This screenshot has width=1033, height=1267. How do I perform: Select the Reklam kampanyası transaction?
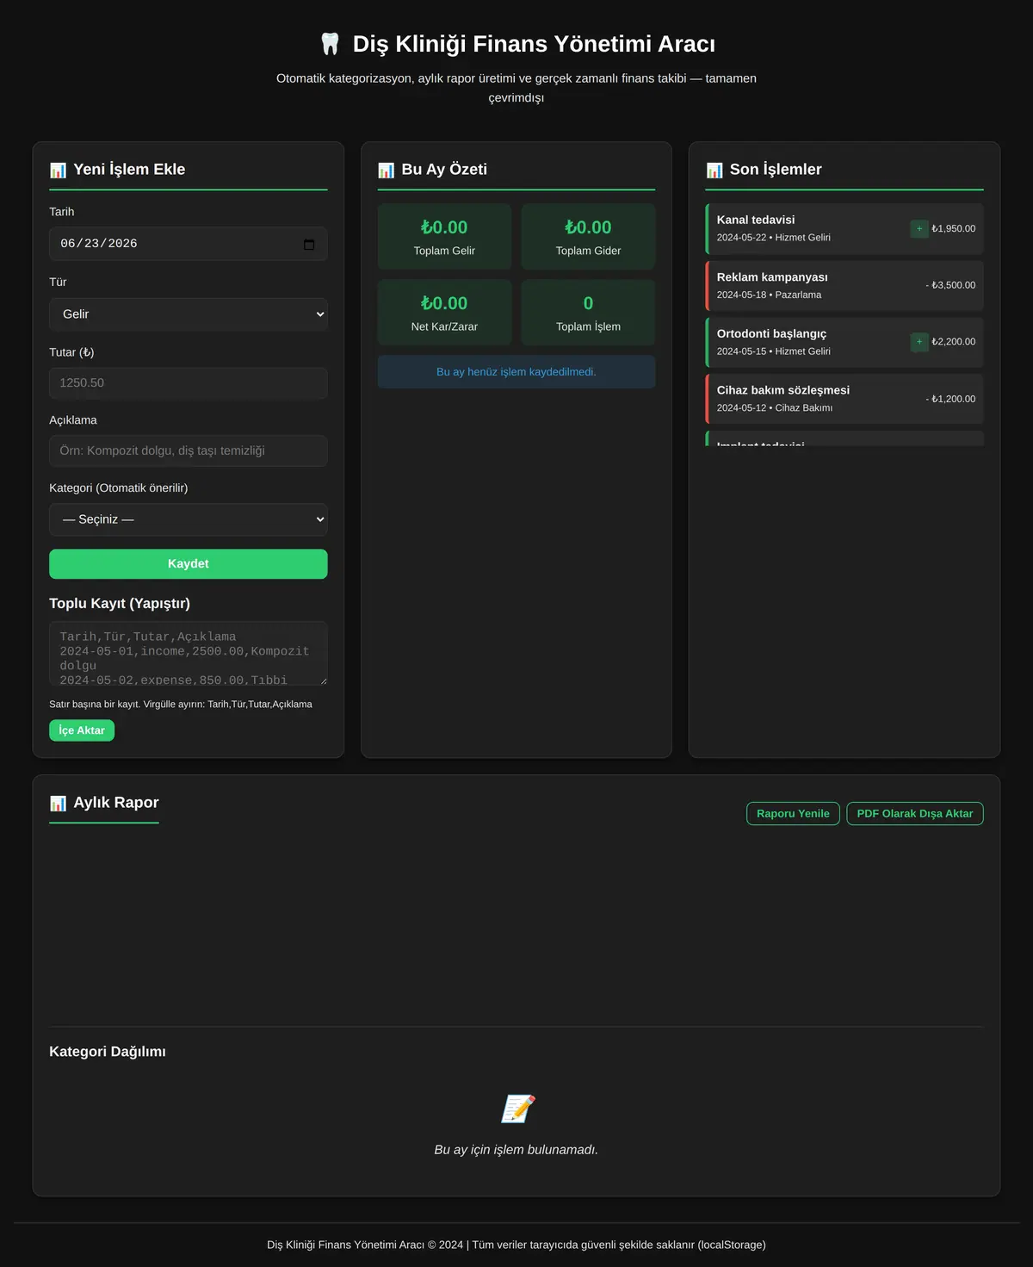point(844,286)
